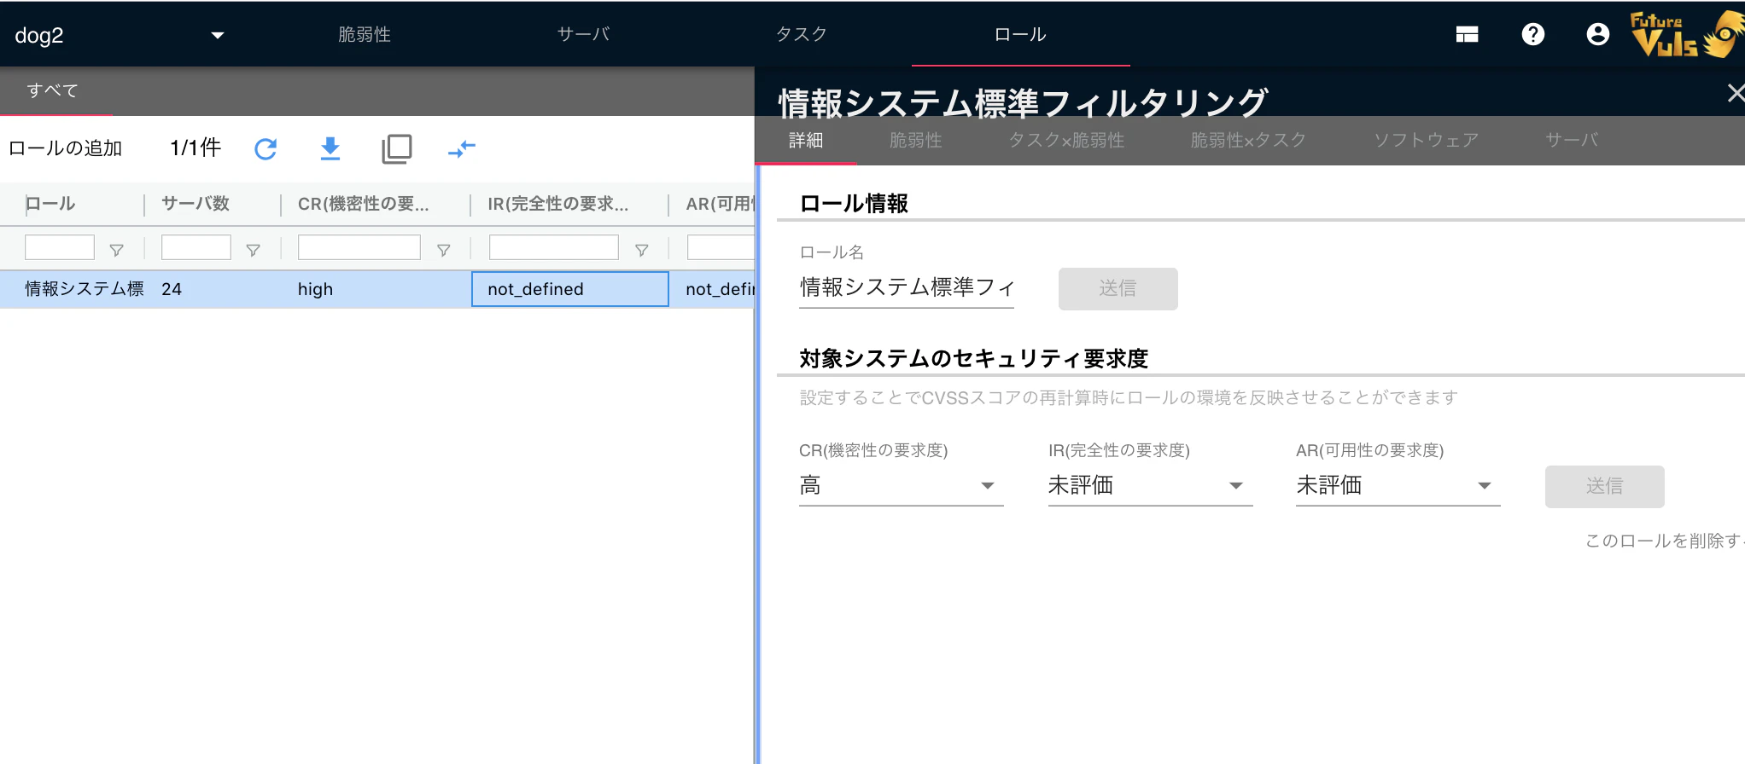Switch to 詳細 tab in detail panel

click(x=806, y=140)
